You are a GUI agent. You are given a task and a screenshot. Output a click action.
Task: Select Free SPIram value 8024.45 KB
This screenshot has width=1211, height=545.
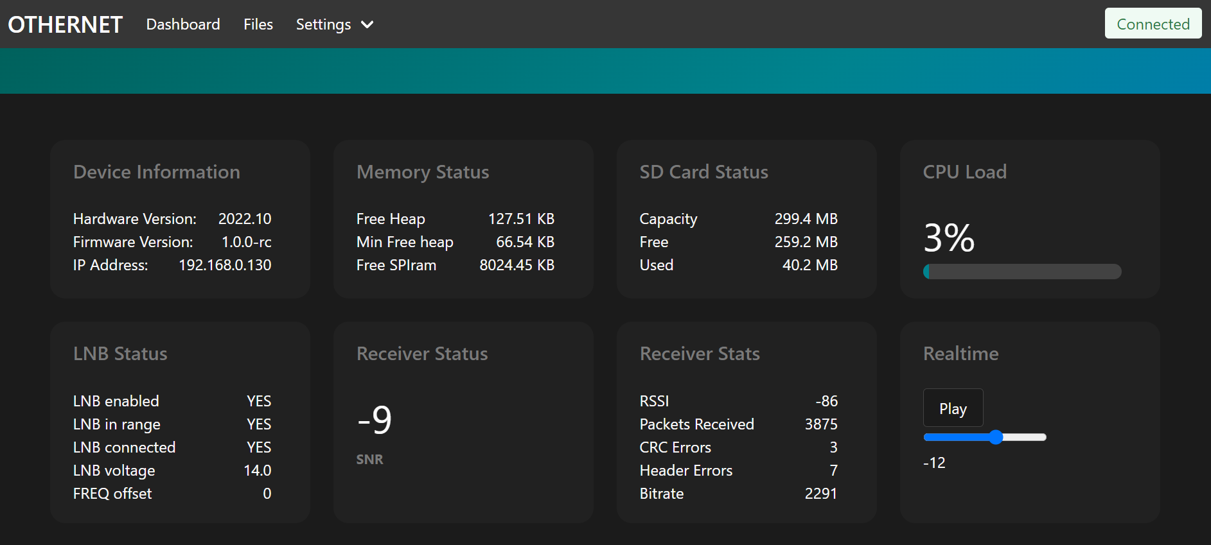click(x=517, y=265)
